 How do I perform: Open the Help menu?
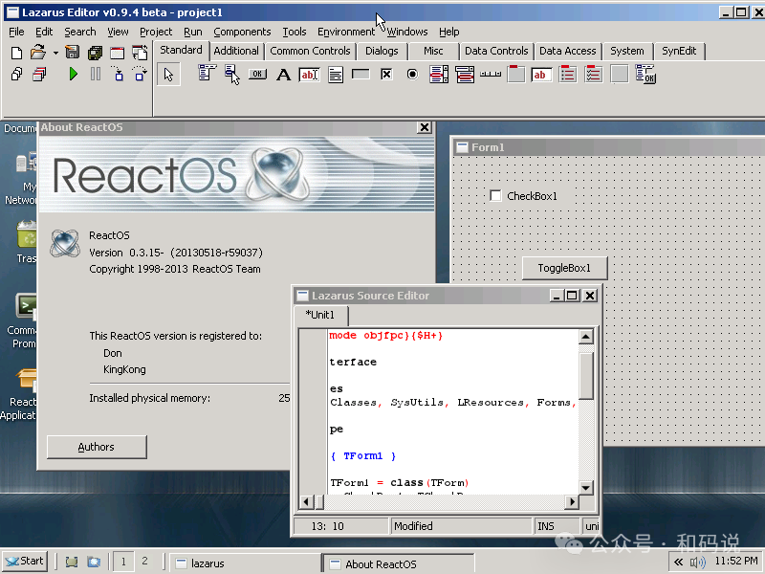click(x=448, y=32)
